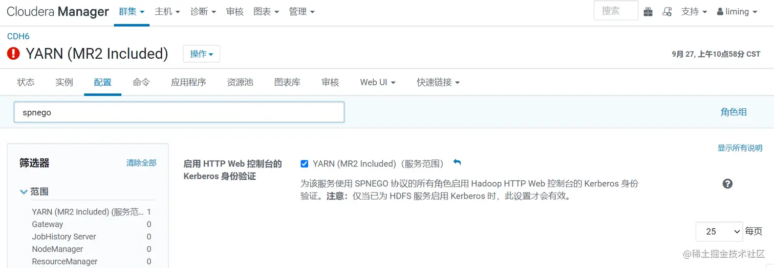Open the 群集 dropdown menu
Image resolution: width=774 pixels, height=268 pixels.
pos(132,12)
